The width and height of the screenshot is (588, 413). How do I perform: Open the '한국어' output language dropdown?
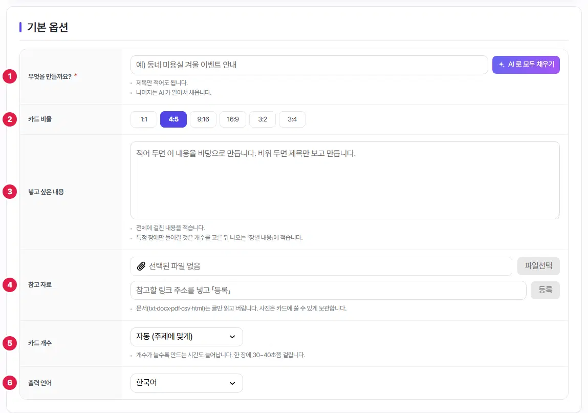tap(187, 383)
